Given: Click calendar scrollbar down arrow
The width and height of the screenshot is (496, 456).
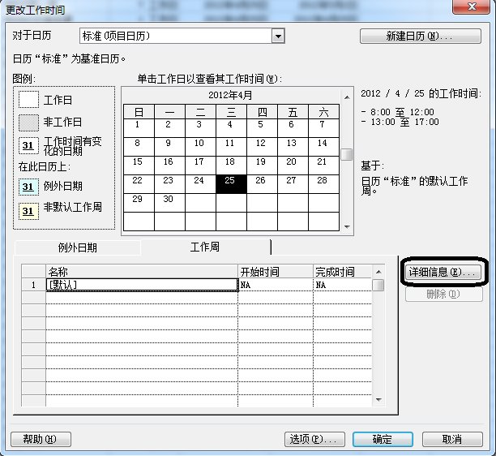Looking at the screenshot, I should (347, 226).
